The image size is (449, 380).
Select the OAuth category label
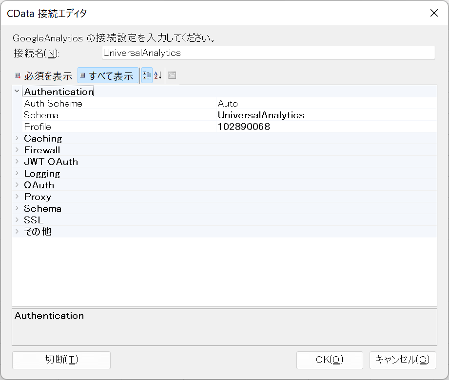(39, 185)
